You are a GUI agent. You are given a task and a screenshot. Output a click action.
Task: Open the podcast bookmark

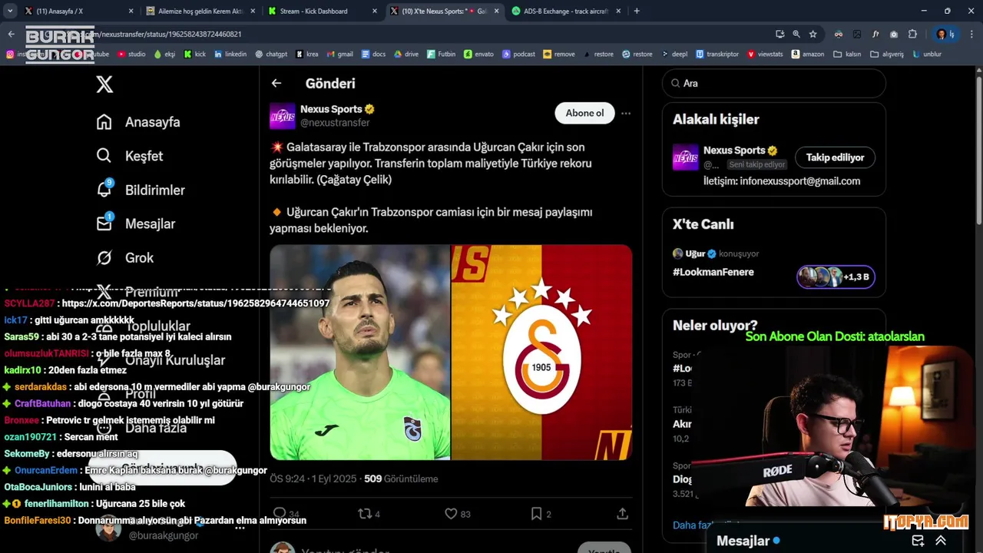519,55
